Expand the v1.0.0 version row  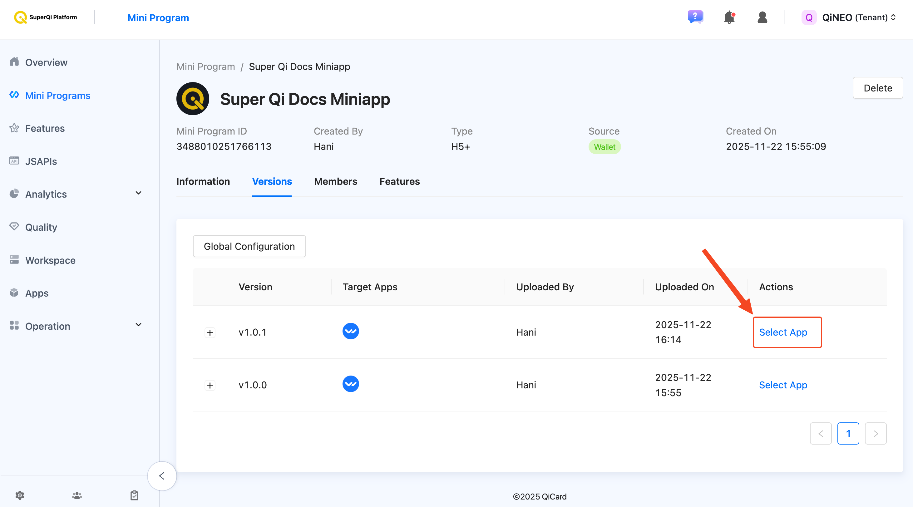coord(210,385)
